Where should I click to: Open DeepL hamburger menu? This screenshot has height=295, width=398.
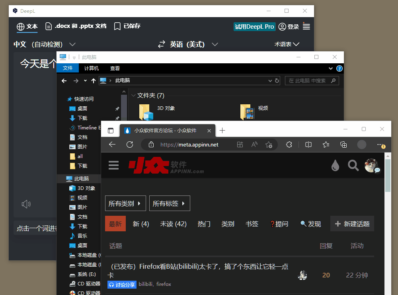306,26
